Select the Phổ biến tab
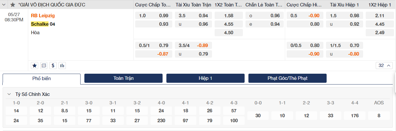 click(41, 78)
